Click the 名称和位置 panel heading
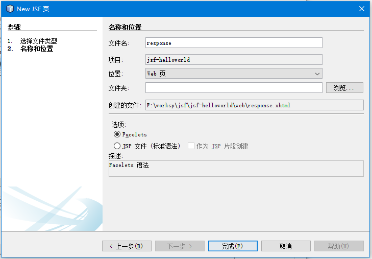The image size is (372, 259). 125,27
